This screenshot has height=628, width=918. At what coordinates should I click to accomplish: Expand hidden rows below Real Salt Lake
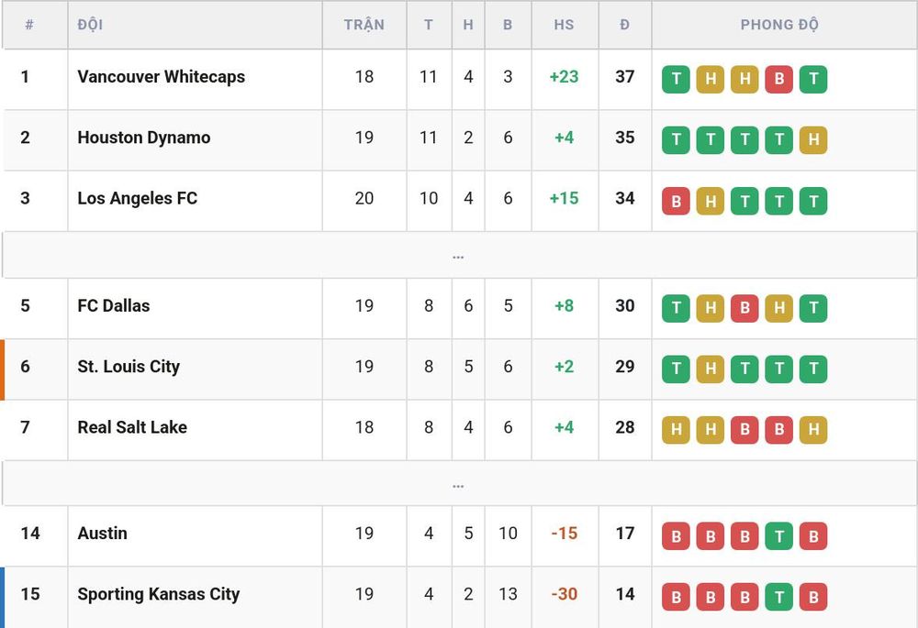(458, 484)
